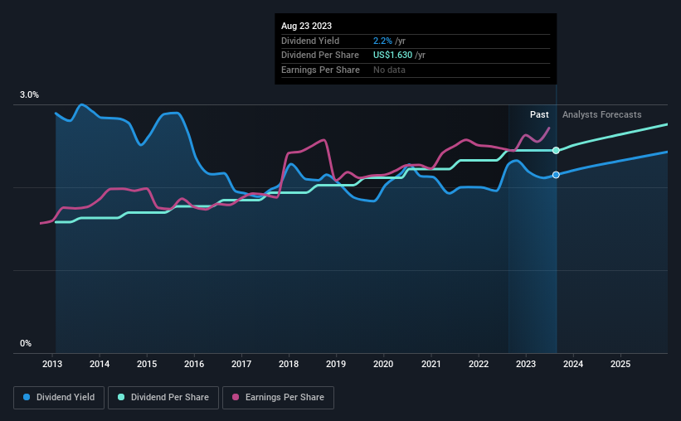
Task: Select the 2018 label on the time axis
Action: point(289,364)
